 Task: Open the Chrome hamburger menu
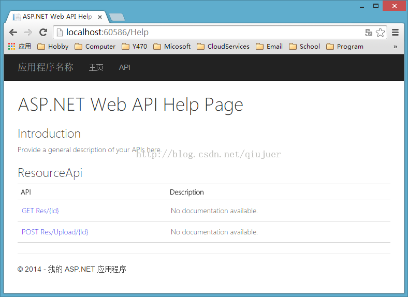395,32
